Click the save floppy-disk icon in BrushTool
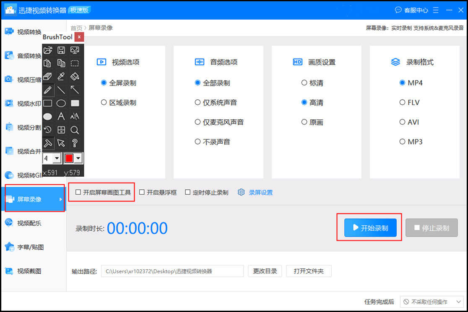This screenshot has height=312, width=468. click(x=61, y=50)
